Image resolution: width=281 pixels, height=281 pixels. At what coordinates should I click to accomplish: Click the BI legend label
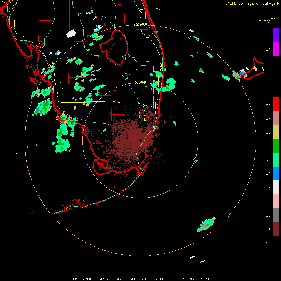tap(268, 229)
